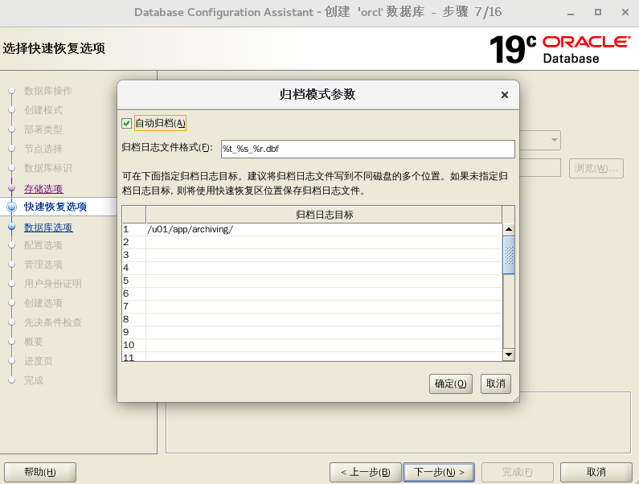The width and height of the screenshot is (639, 484).
Task: Toggle the 自动归档 checkbox
Action: [126, 123]
